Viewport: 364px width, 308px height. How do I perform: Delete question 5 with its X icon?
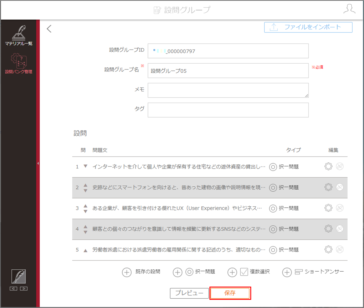[x=340, y=250]
